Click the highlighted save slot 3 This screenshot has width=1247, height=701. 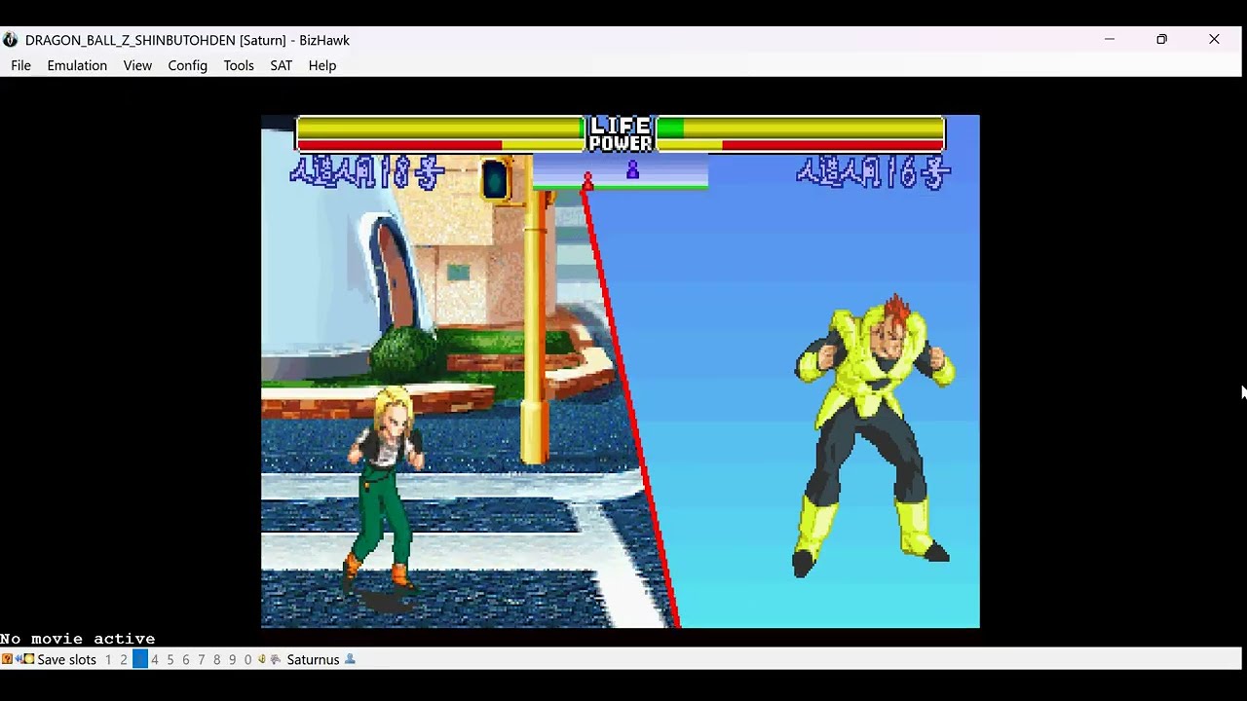[x=140, y=659]
